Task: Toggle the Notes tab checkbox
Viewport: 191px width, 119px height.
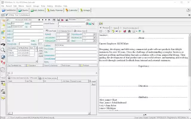Action: click(111, 28)
